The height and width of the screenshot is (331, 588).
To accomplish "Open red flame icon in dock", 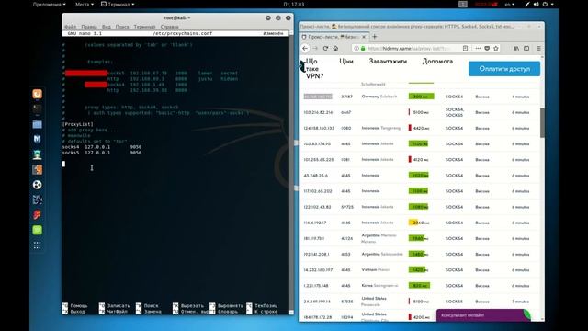I will pos(37,214).
